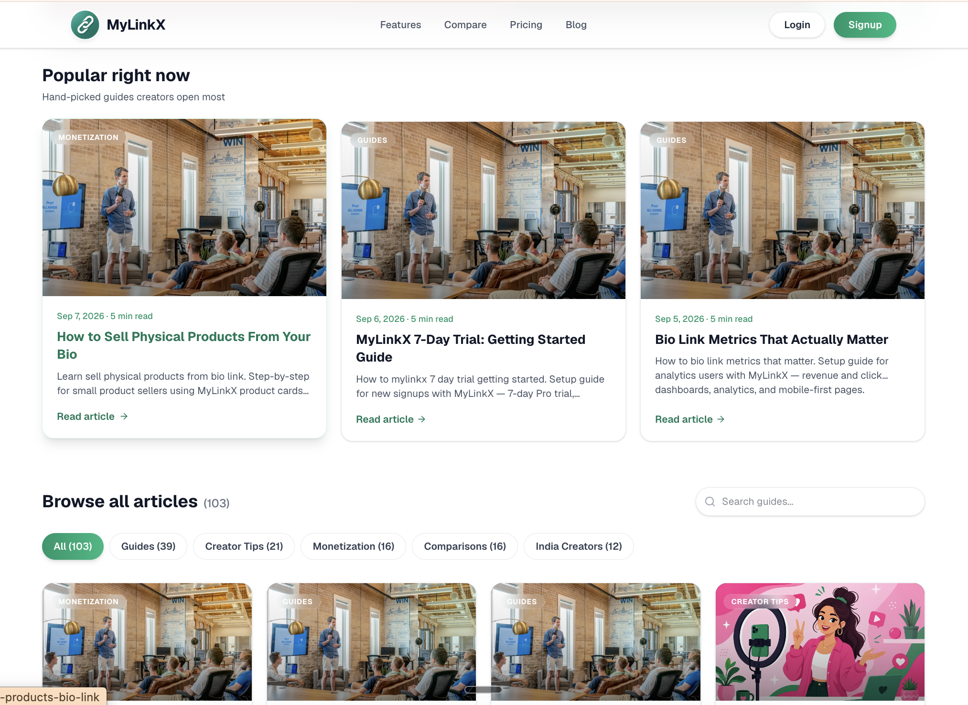
Task: Click Read article under Bio Link Metrics
Action: tap(684, 419)
